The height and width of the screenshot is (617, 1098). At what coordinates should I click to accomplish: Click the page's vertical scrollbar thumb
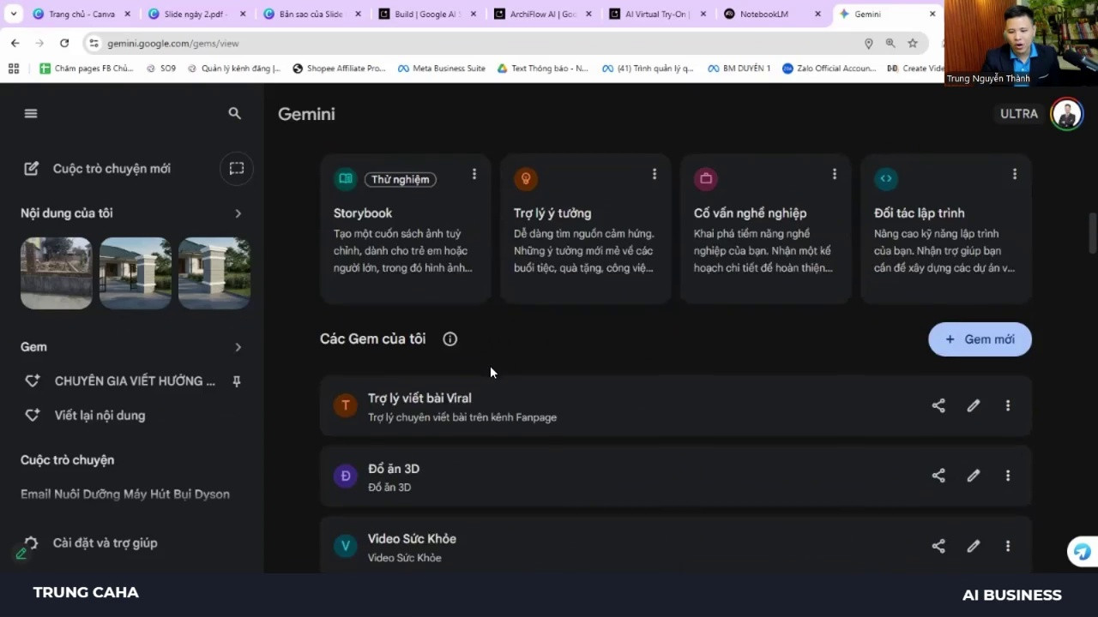tap(1092, 232)
